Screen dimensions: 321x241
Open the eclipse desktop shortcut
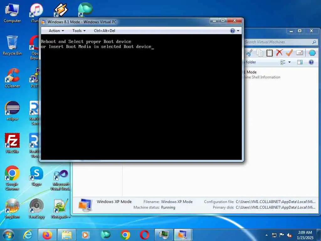(x=12, y=111)
